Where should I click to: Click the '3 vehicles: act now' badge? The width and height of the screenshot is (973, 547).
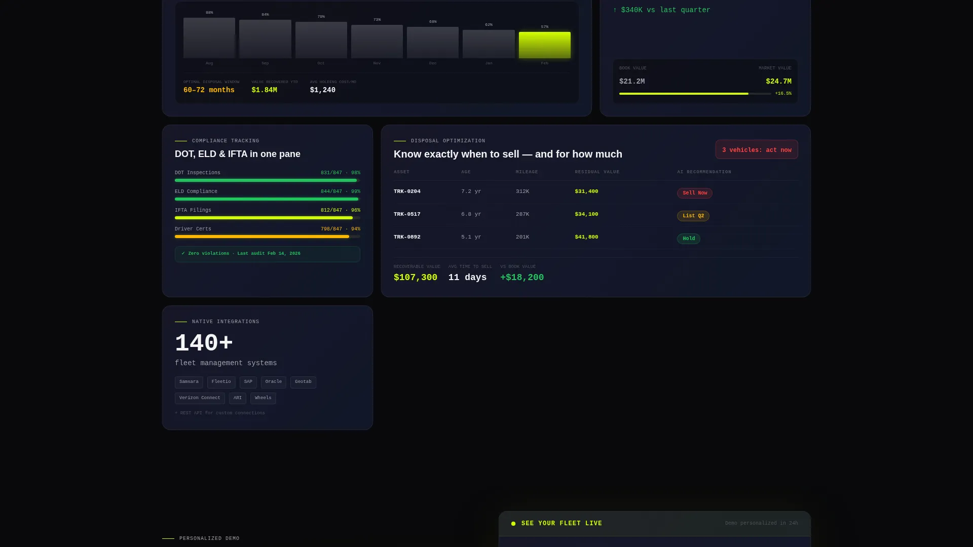(757, 150)
